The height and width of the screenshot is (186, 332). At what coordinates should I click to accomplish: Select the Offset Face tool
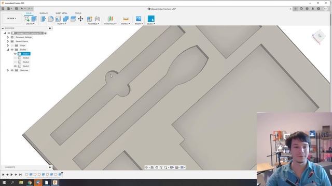pos(73,19)
